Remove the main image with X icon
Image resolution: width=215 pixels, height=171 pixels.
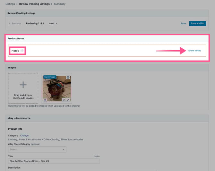(x=68, y=77)
